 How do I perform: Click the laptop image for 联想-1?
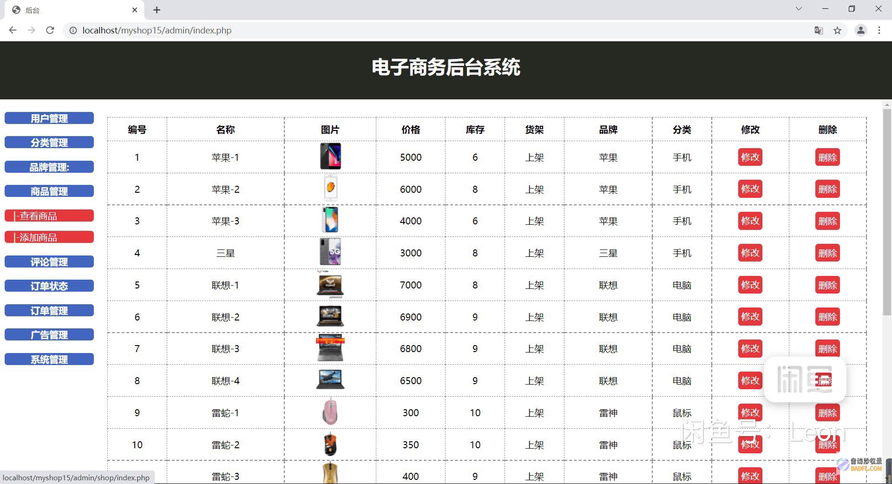pos(330,284)
